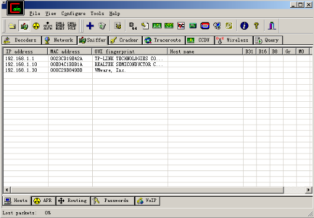Click the VMware, Inc. fingerprint cell
This screenshot has height=218, width=314.
coord(110,70)
